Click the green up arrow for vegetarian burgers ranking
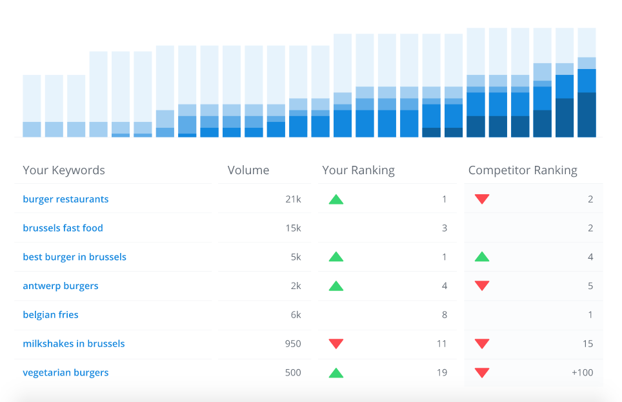 [x=336, y=373]
